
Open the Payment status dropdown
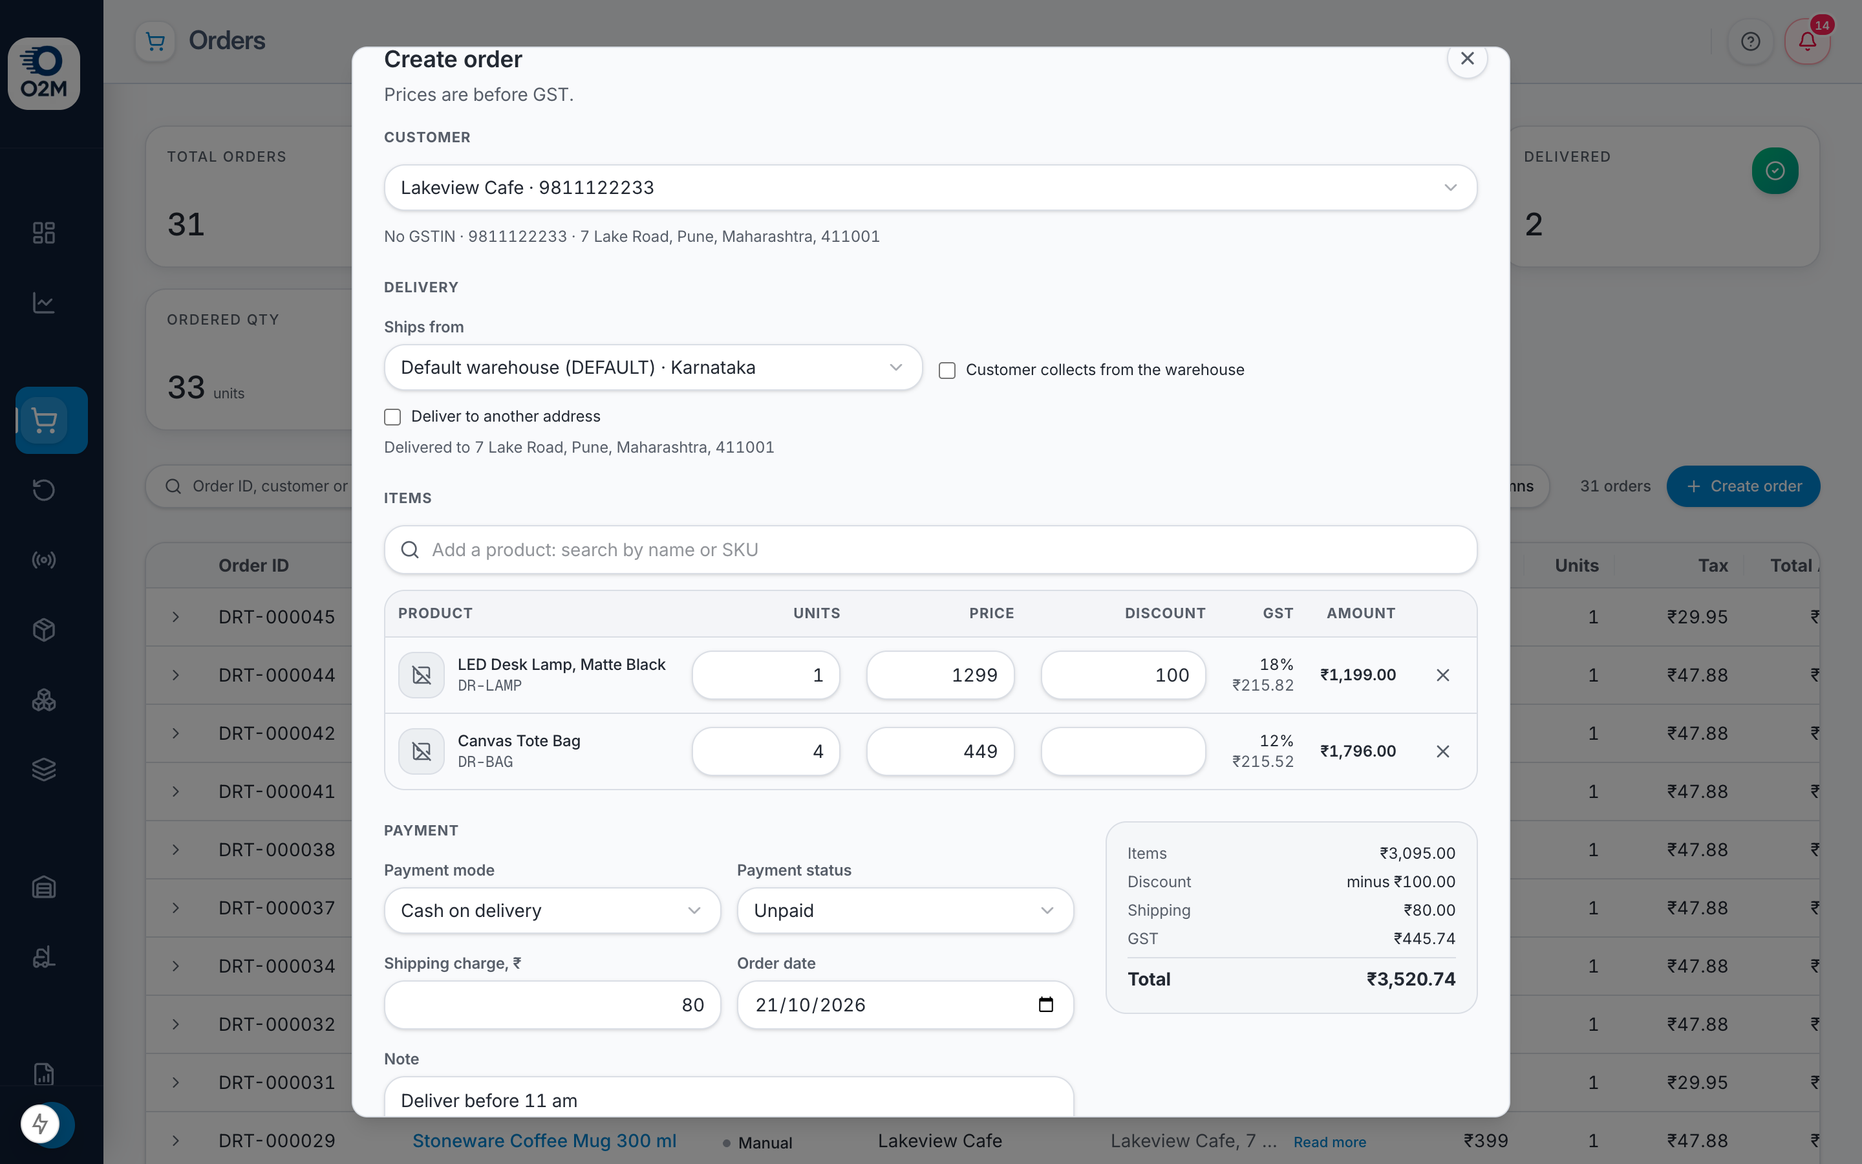(905, 911)
